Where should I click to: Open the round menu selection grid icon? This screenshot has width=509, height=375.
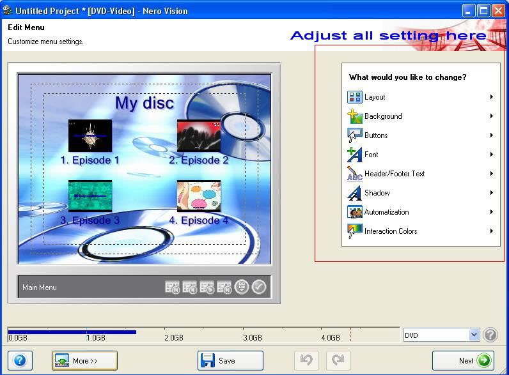[x=242, y=287]
